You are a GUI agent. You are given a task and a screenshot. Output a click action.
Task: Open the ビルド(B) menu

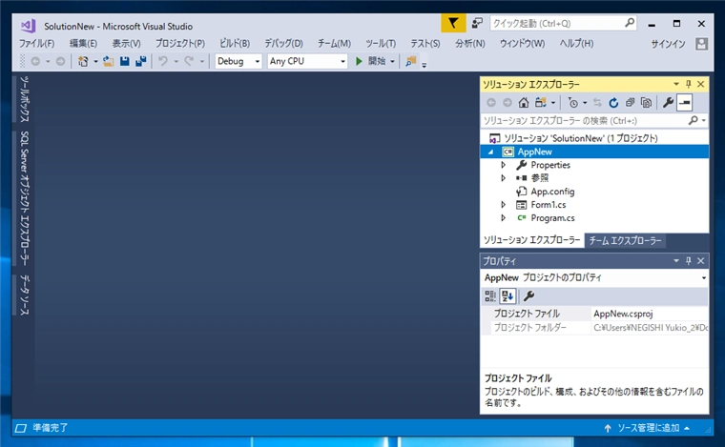click(x=235, y=44)
